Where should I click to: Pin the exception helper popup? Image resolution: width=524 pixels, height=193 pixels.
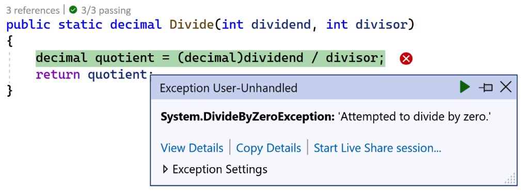486,88
